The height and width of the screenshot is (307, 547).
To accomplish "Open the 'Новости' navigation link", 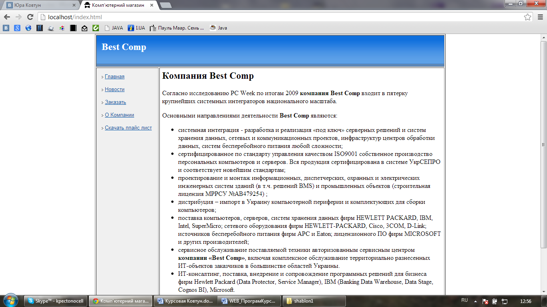I will pyautogui.click(x=115, y=90).
